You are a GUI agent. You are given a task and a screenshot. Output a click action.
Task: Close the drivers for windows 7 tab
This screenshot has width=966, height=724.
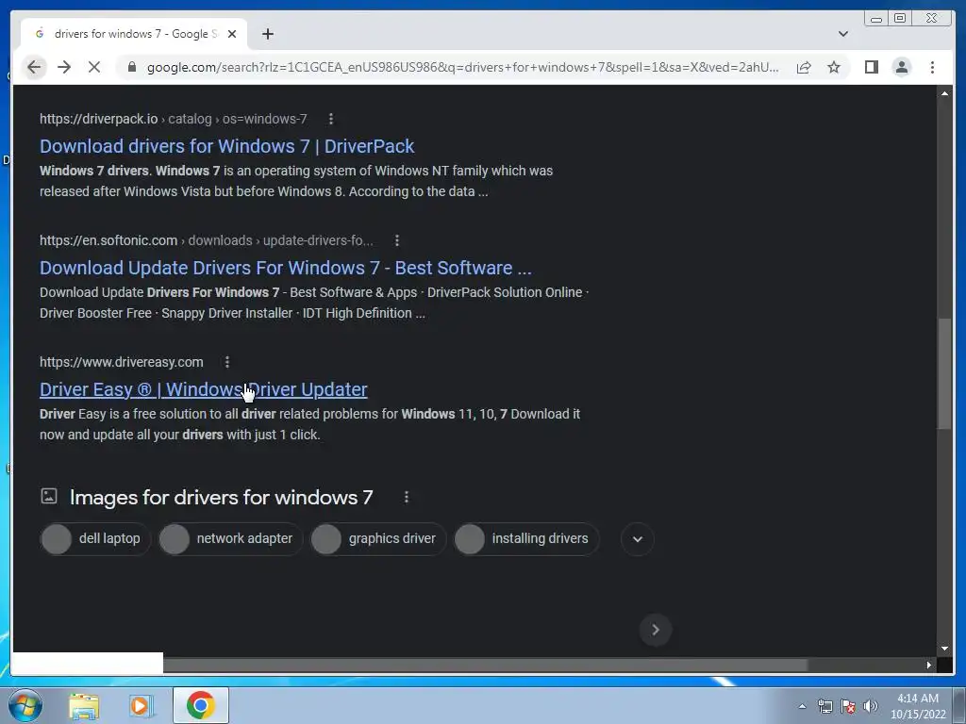(x=232, y=34)
